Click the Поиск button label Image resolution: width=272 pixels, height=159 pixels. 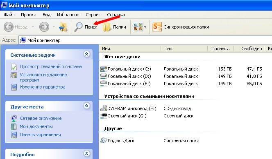(x=91, y=27)
